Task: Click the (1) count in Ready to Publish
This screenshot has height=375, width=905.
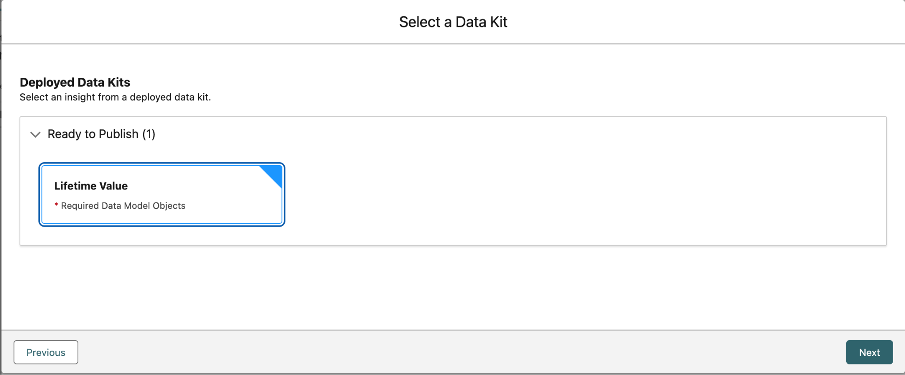Action: click(x=149, y=134)
